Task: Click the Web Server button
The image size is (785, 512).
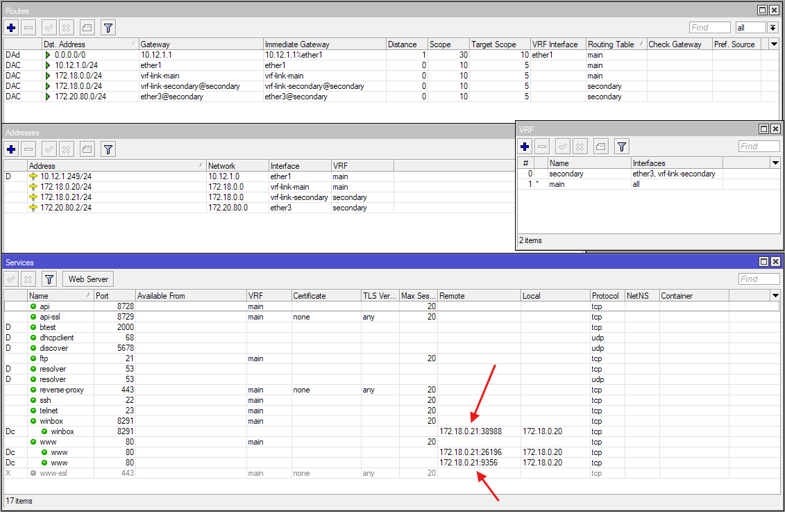Action: pos(89,279)
